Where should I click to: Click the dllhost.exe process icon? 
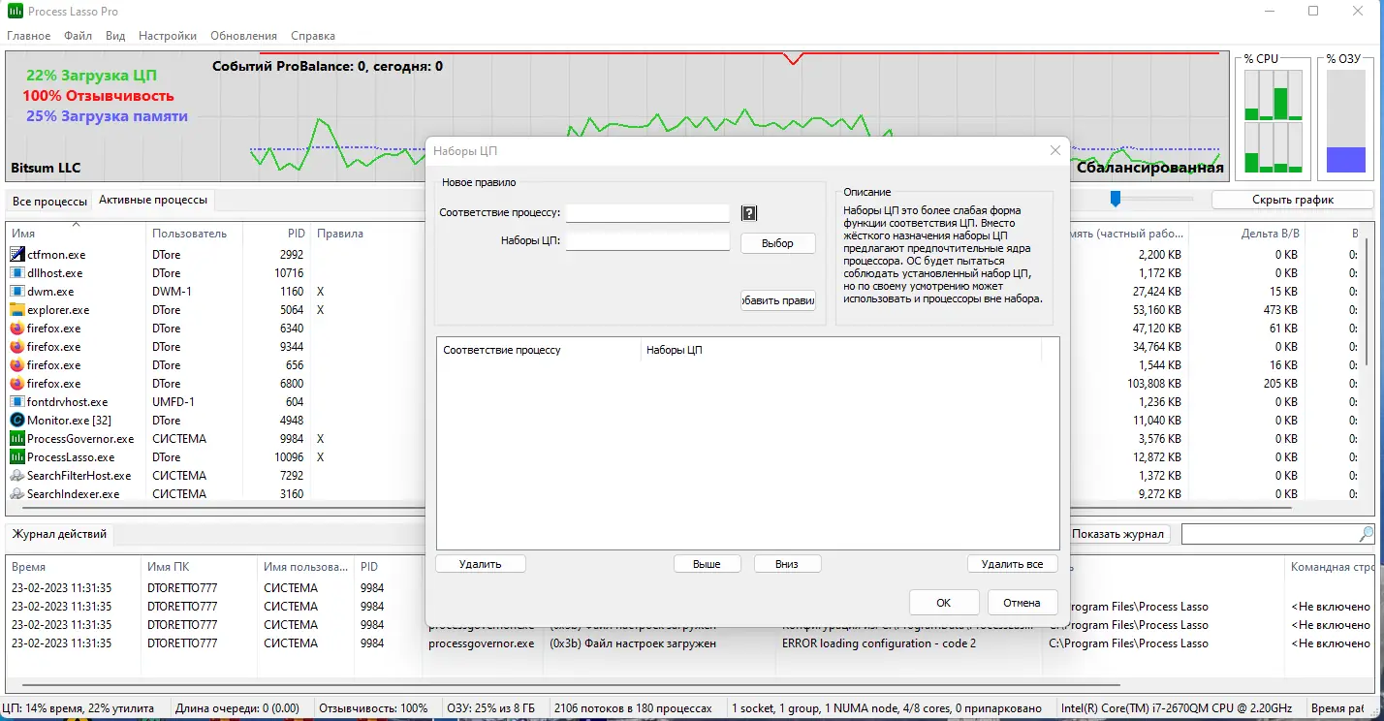pos(16,272)
